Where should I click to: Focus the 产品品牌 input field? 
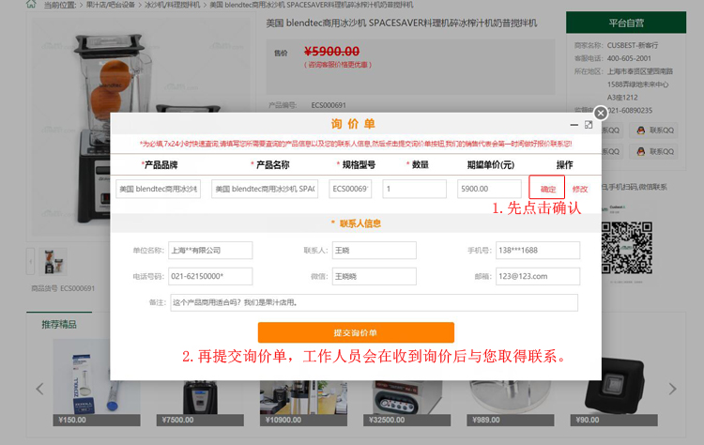tap(158, 189)
